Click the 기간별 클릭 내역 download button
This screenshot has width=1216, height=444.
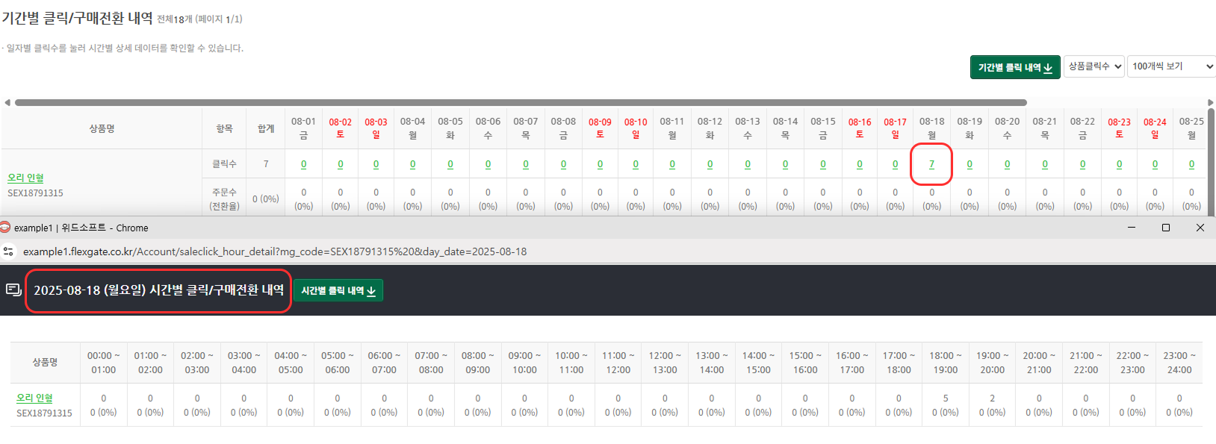1015,67
